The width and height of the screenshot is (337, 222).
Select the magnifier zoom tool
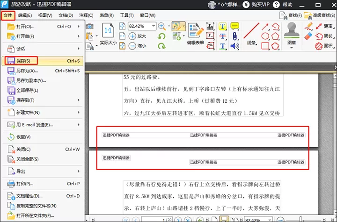(161, 27)
